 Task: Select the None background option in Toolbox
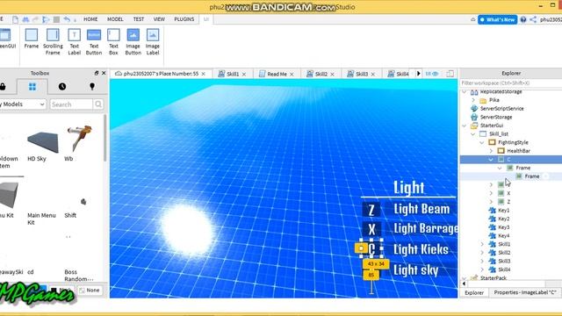pos(90,291)
